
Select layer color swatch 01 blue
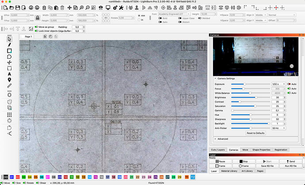(x=12, y=177)
